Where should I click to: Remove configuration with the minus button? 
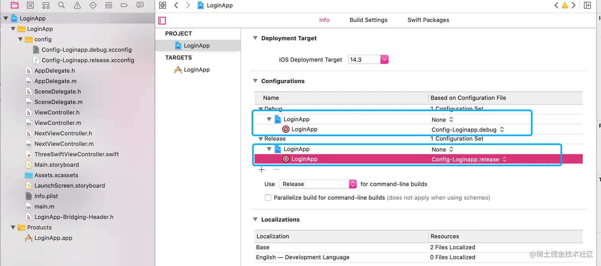pos(276,170)
